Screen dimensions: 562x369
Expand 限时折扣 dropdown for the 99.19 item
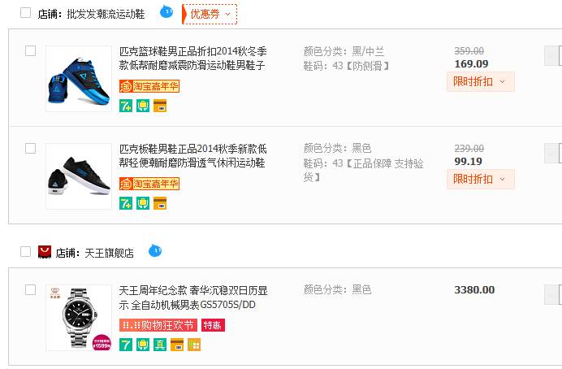point(480,179)
